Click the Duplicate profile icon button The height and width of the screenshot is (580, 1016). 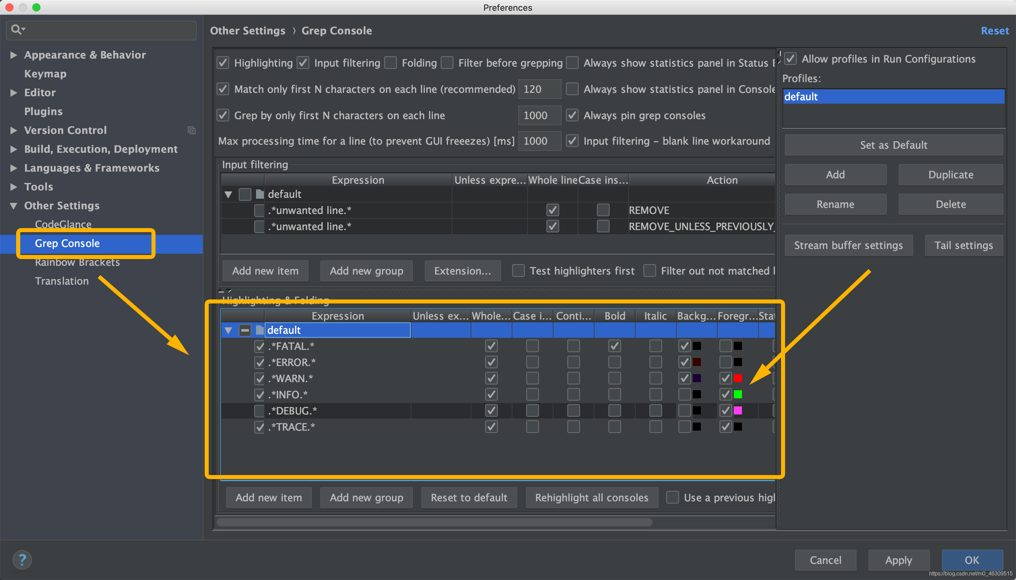(x=950, y=174)
